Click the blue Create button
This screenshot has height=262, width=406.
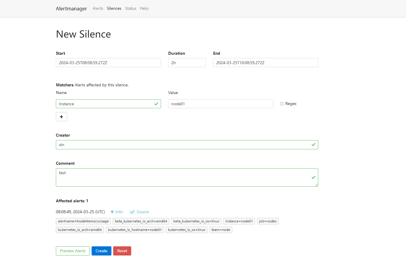tap(101, 251)
